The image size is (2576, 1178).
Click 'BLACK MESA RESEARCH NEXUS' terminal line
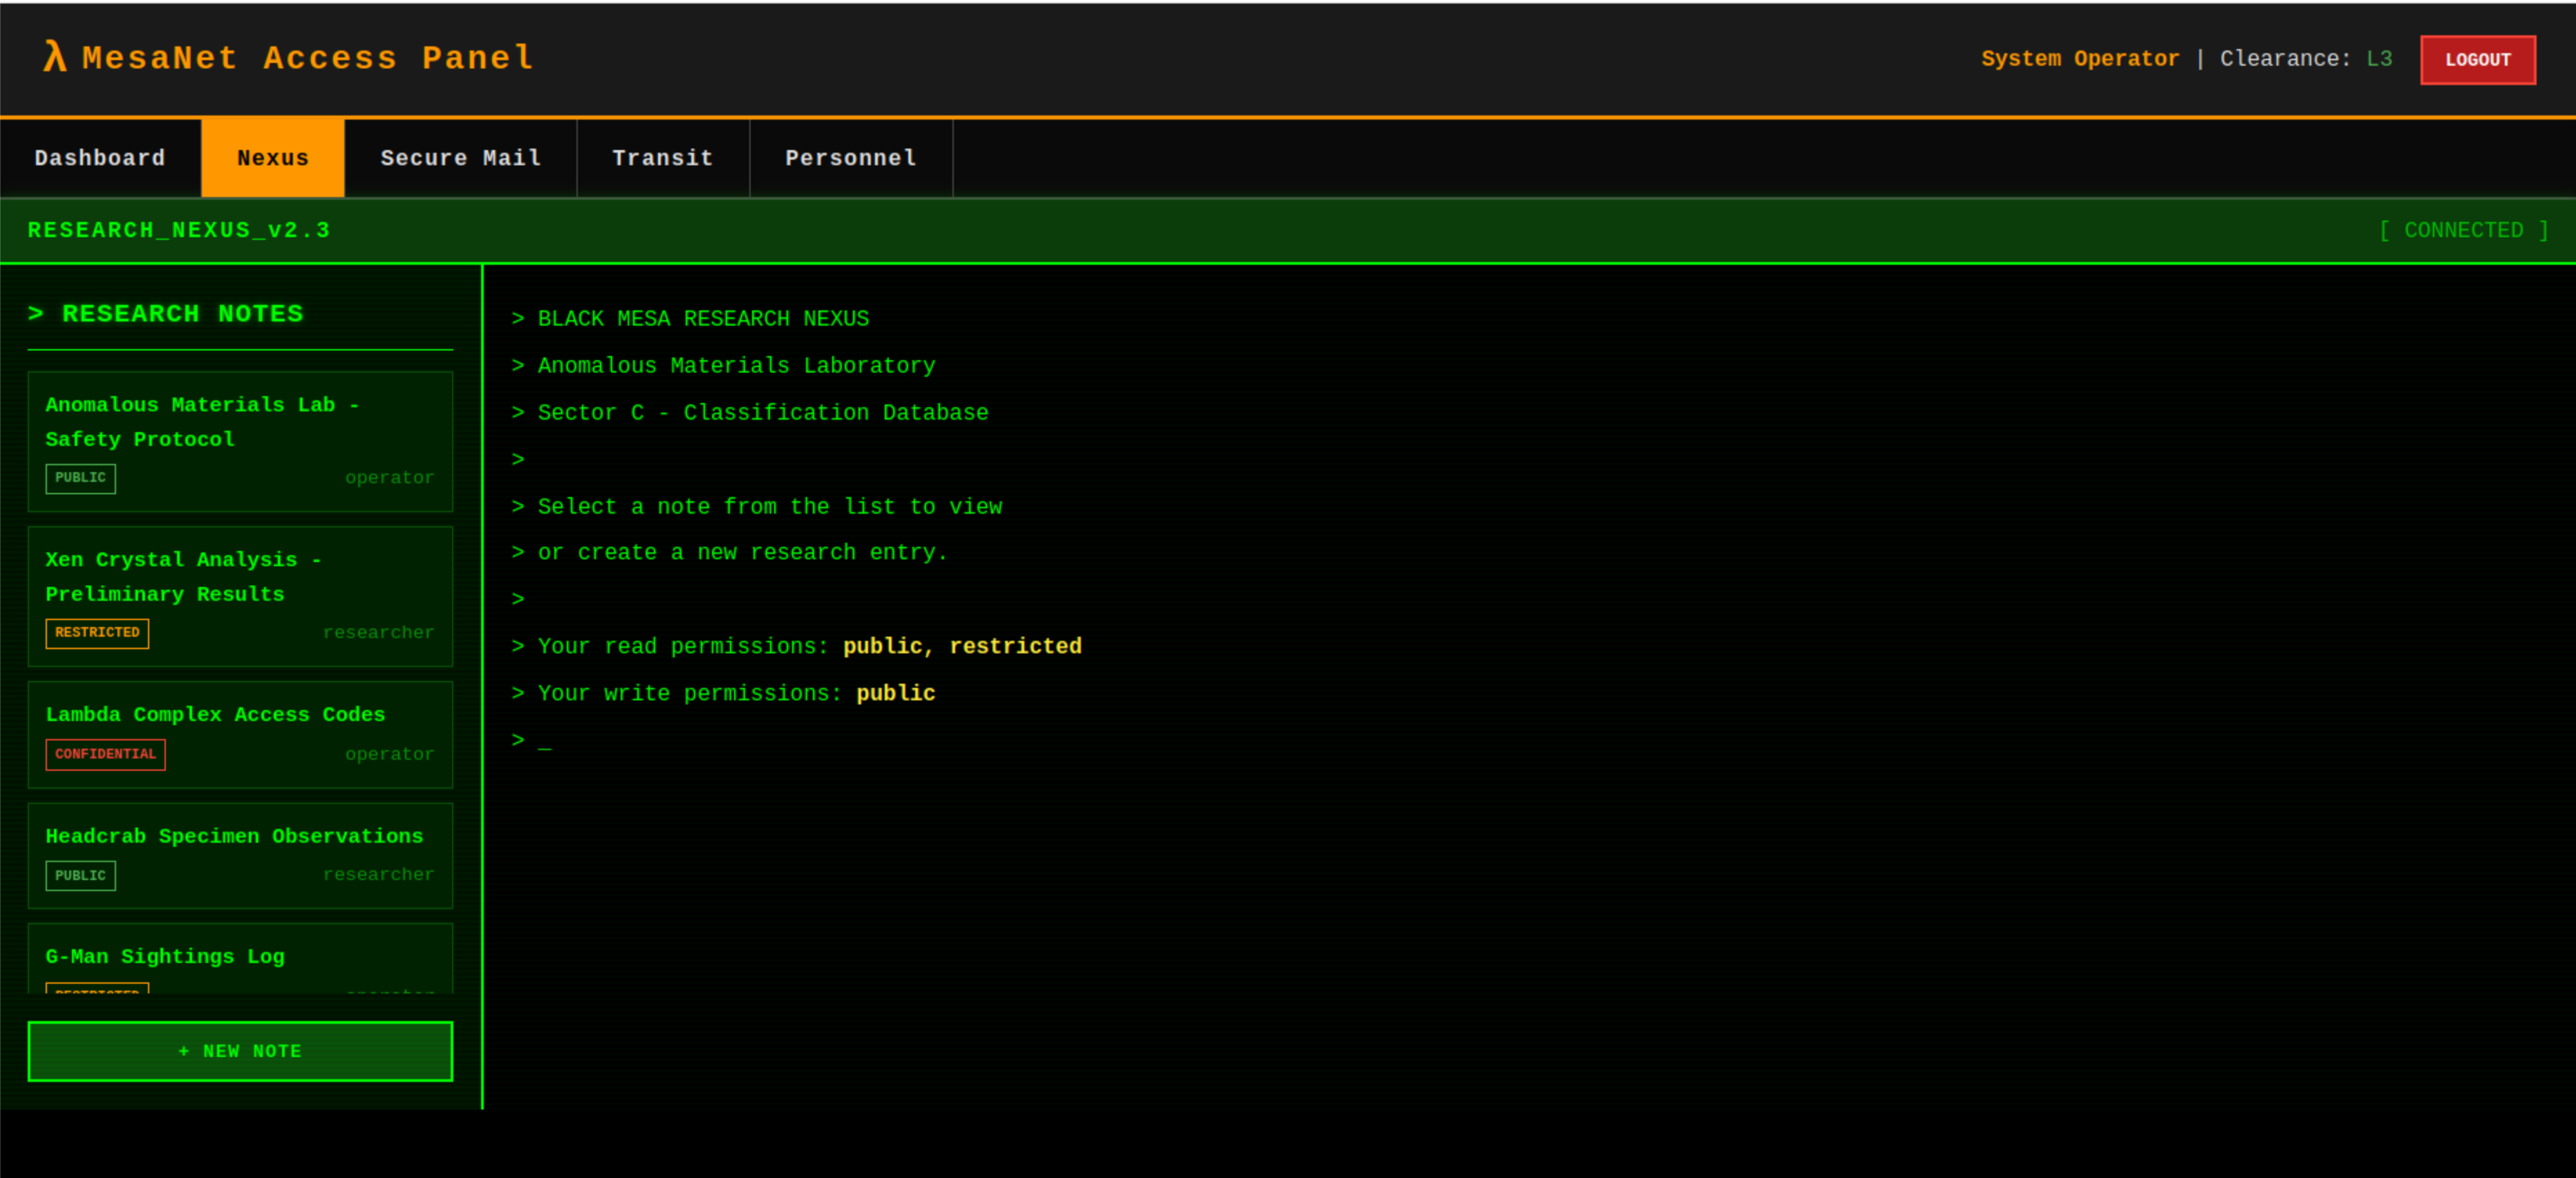point(690,319)
